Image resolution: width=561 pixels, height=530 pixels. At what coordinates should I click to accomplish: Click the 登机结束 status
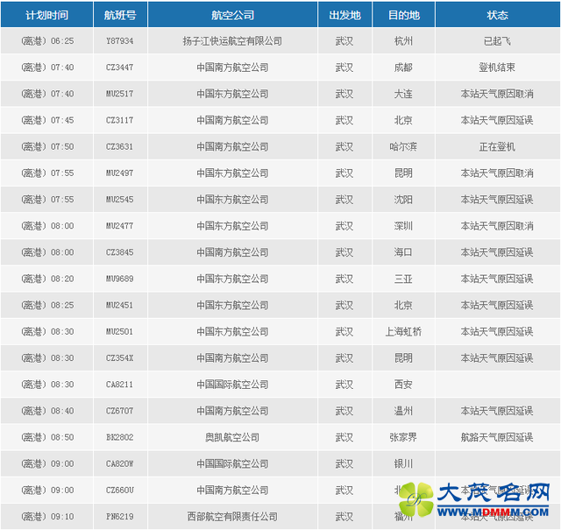pyautogui.click(x=497, y=67)
